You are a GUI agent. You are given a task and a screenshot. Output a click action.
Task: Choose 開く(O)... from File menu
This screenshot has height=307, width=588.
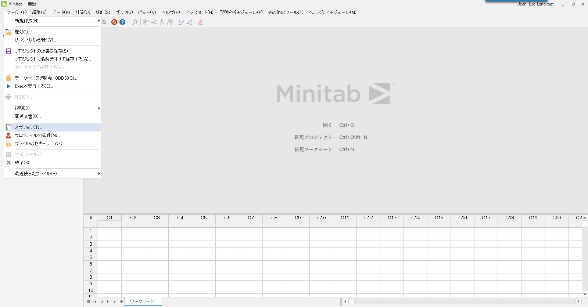click(x=53, y=32)
